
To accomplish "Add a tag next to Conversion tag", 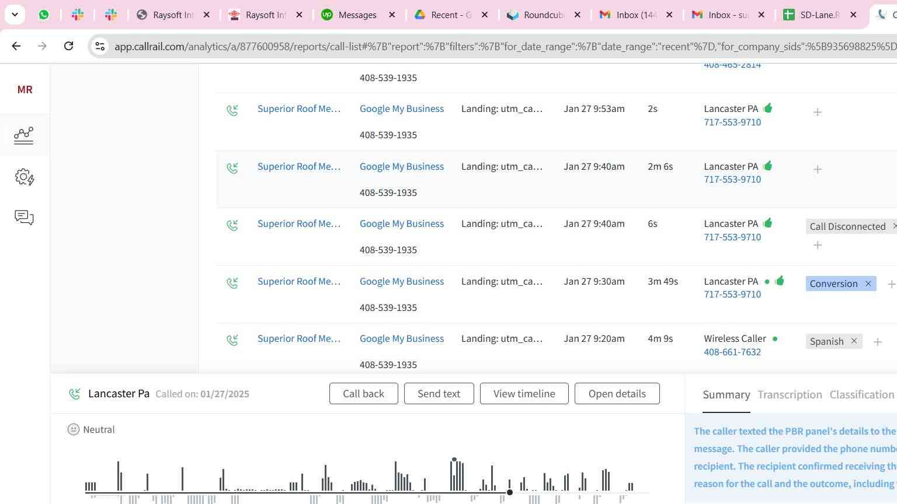I will coord(891,284).
